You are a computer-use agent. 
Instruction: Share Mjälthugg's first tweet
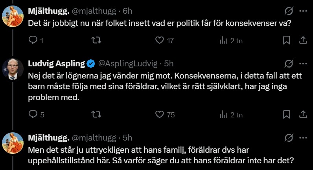[303, 40]
